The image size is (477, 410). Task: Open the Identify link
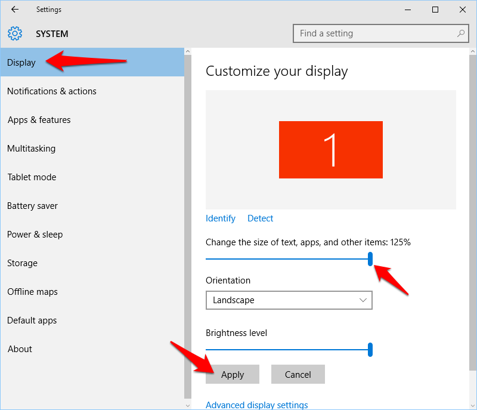[221, 218]
